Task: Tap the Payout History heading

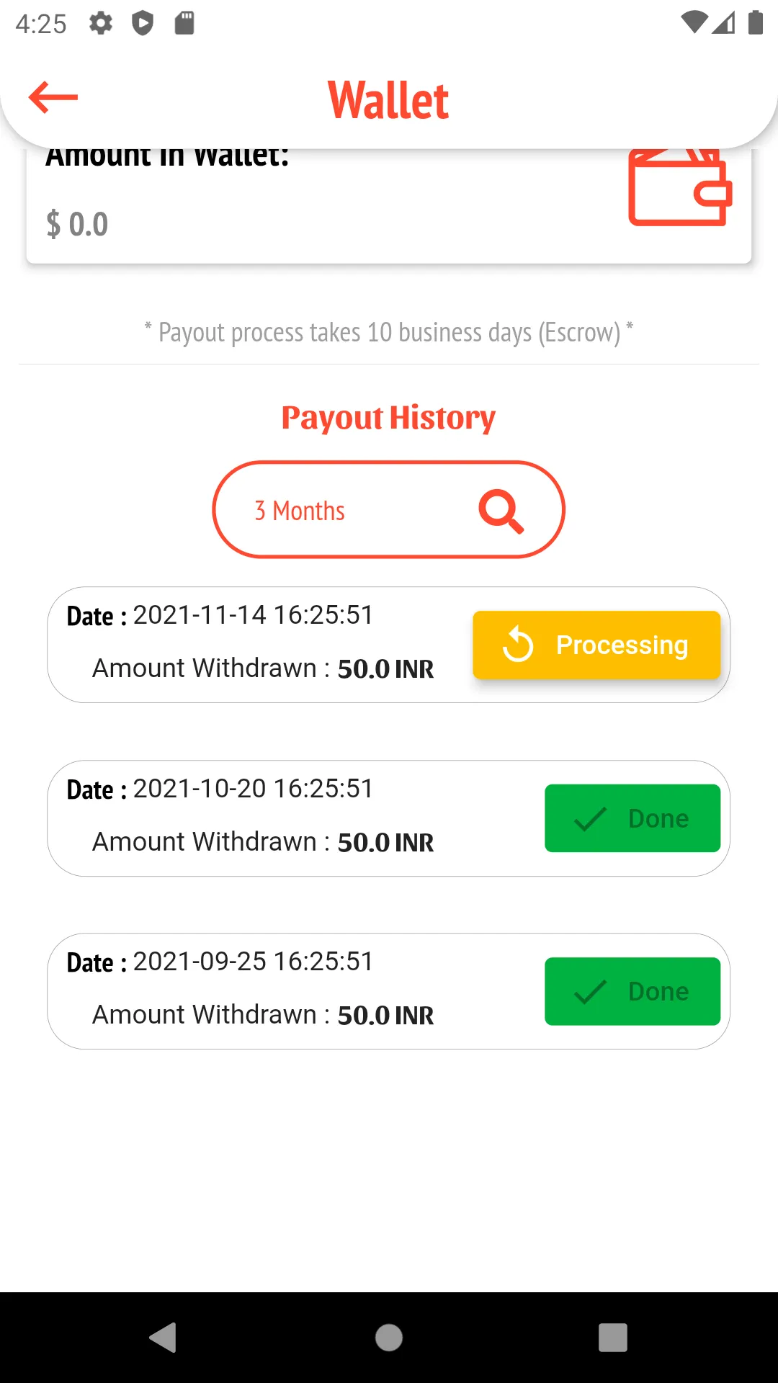Action: [x=388, y=419]
